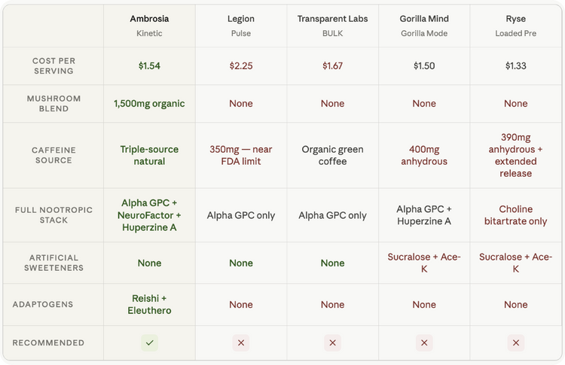The image size is (565, 365).
Task: Click the red X under Ryse column
Action: (515, 342)
